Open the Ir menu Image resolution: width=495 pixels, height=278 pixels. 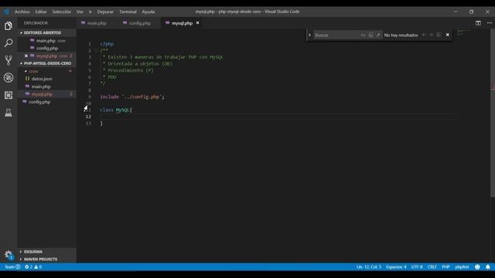pos(90,12)
